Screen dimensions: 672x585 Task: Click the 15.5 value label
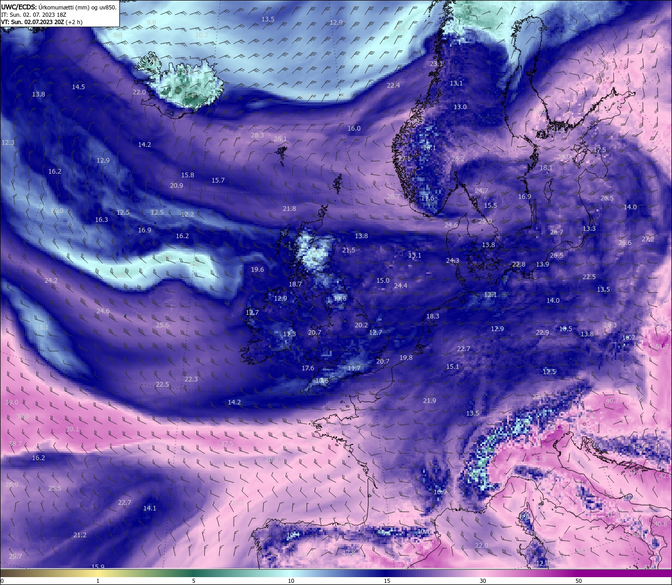tap(490, 206)
